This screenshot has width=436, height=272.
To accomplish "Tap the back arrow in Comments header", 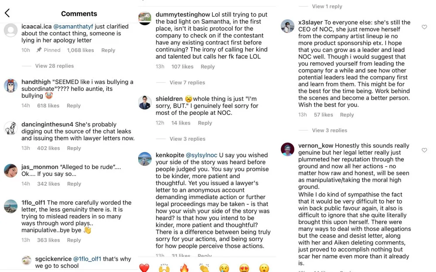I will [x=7, y=14].
